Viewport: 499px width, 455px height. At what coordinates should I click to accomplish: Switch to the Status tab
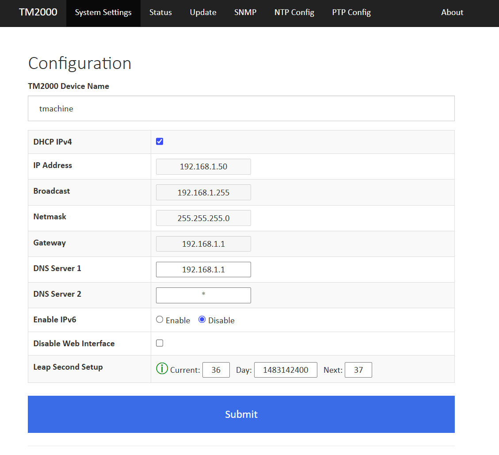pyautogui.click(x=160, y=13)
